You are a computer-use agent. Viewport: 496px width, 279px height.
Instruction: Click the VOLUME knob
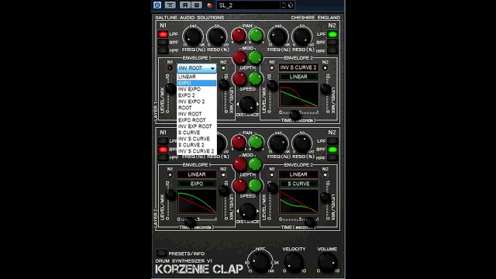[327, 262]
